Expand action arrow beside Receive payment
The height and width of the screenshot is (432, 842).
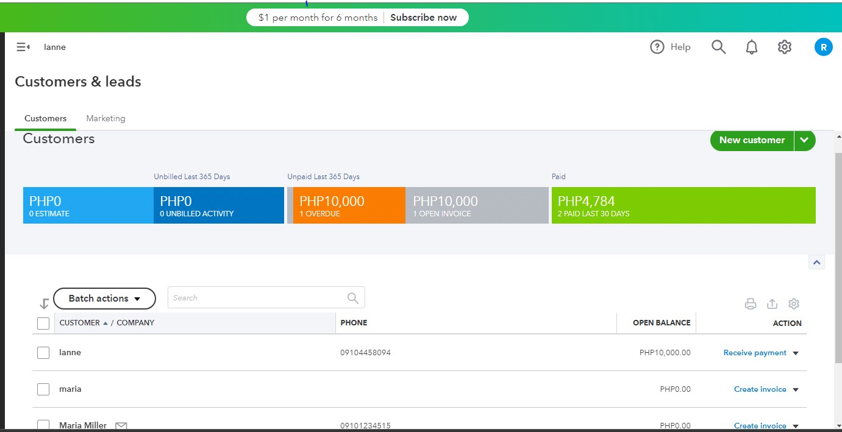[x=796, y=353]
